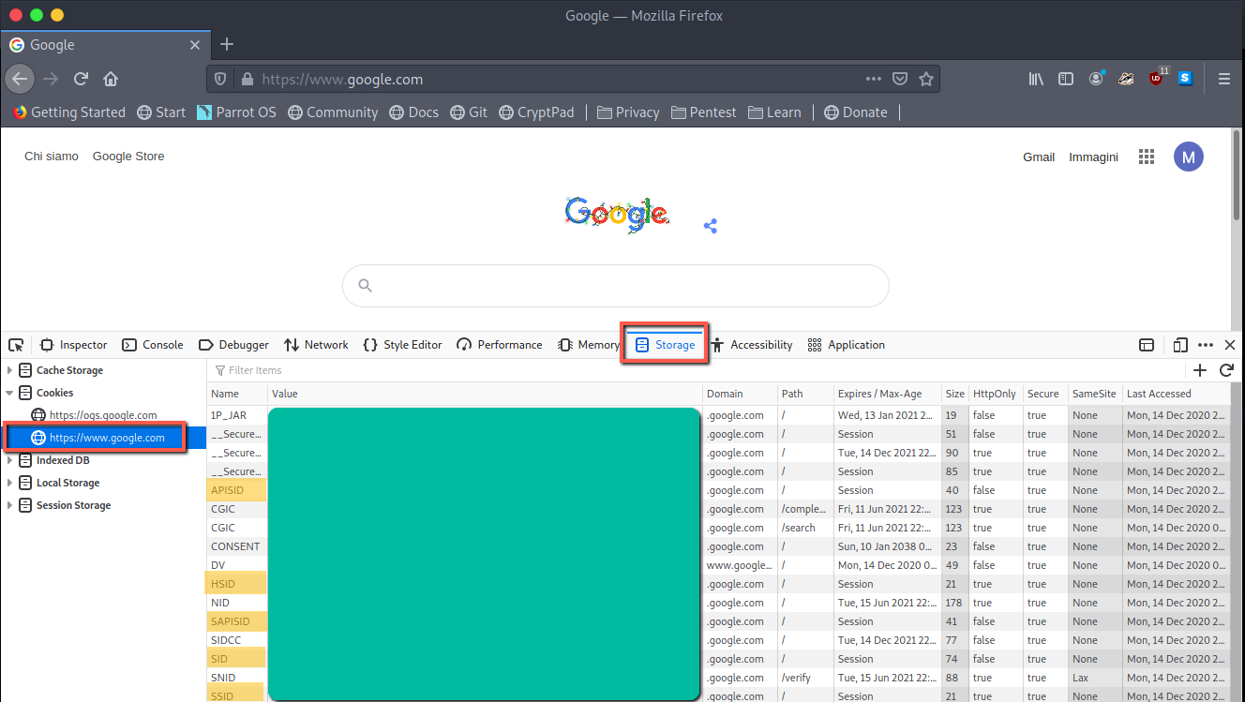Screen dimensions: 1245x702
Task: Switch to the Network tab
Action: (316, 345)
